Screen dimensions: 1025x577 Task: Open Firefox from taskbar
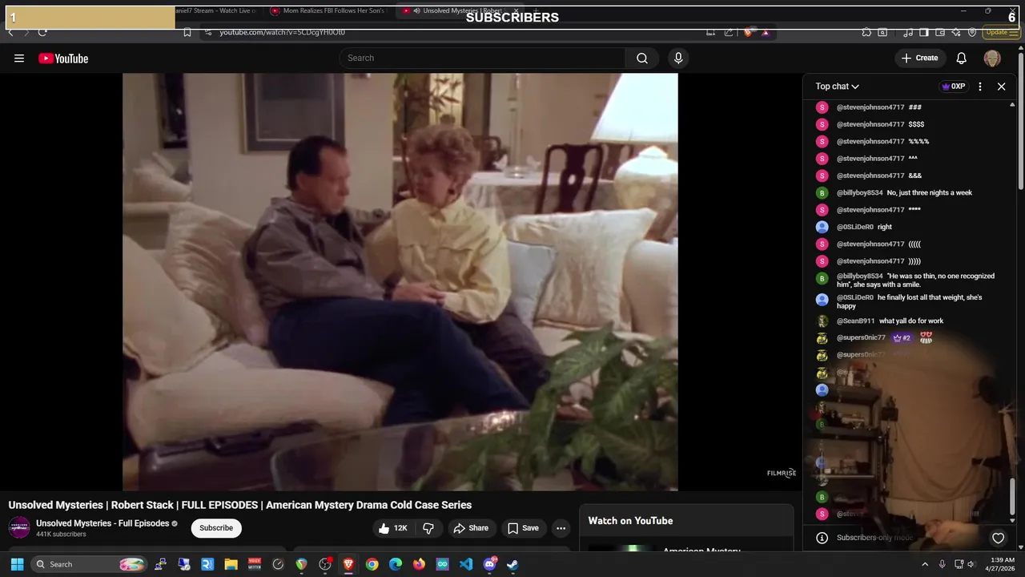coord(419,564)
